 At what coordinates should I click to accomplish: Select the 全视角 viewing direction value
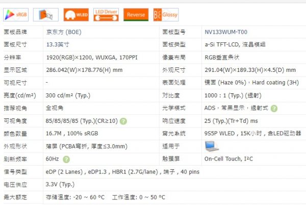pos(55,108)
